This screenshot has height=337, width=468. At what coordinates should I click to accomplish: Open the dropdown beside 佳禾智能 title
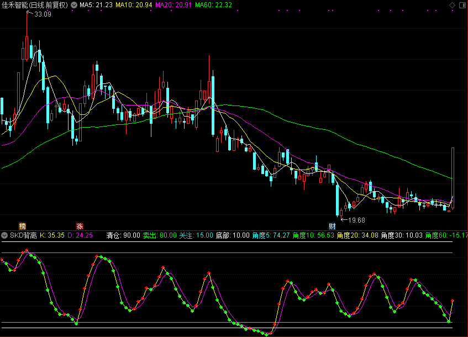[x=73, y=5]
